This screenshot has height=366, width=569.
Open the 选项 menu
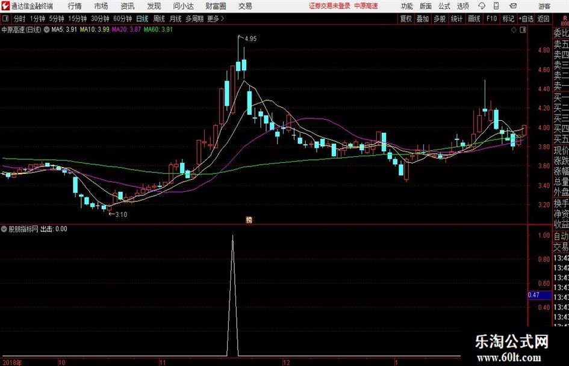click(463, 6)
